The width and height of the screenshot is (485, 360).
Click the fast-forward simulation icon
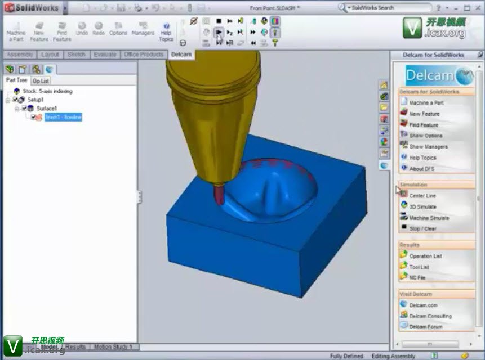tap(253, 32)
